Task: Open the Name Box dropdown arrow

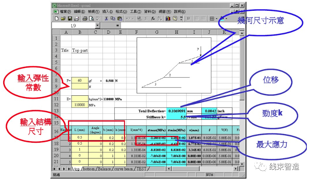Action: pos(97,25)
